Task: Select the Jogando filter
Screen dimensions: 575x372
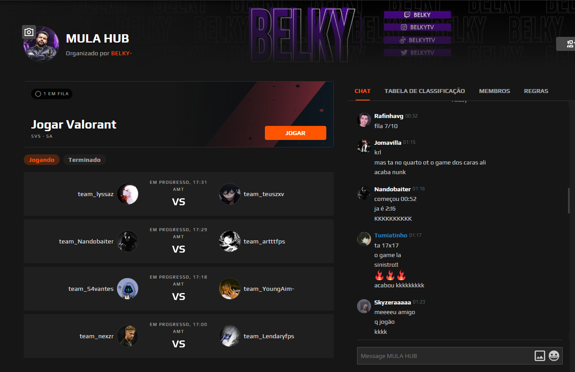Action: point(42,160)
